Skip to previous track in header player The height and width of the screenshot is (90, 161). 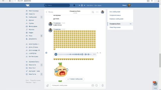(79, 5)
